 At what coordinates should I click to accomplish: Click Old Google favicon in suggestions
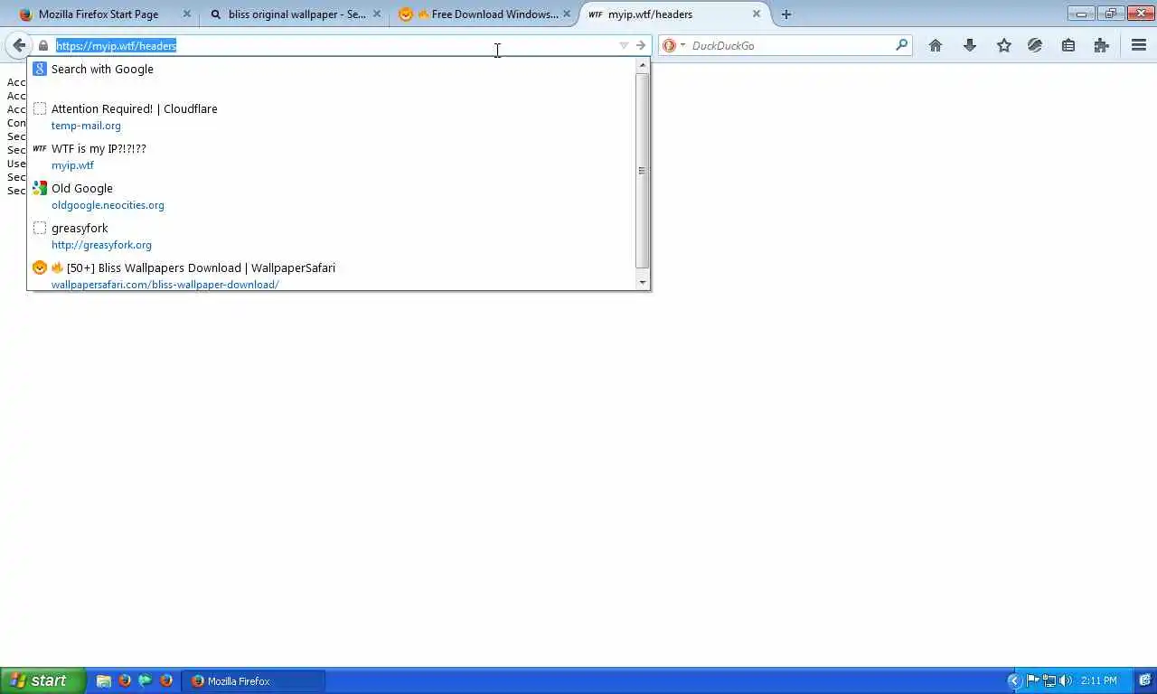tap(40, 188)
